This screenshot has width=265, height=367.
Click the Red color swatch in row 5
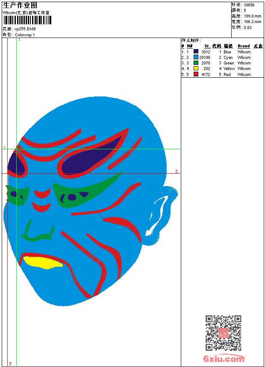(x=196, y=74)
